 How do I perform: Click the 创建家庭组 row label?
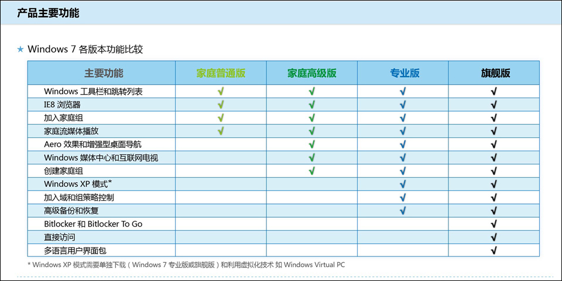click(63, 171)
